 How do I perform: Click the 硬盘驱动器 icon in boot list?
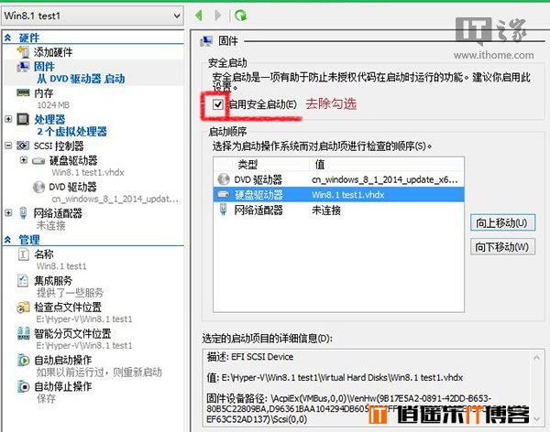224,194
